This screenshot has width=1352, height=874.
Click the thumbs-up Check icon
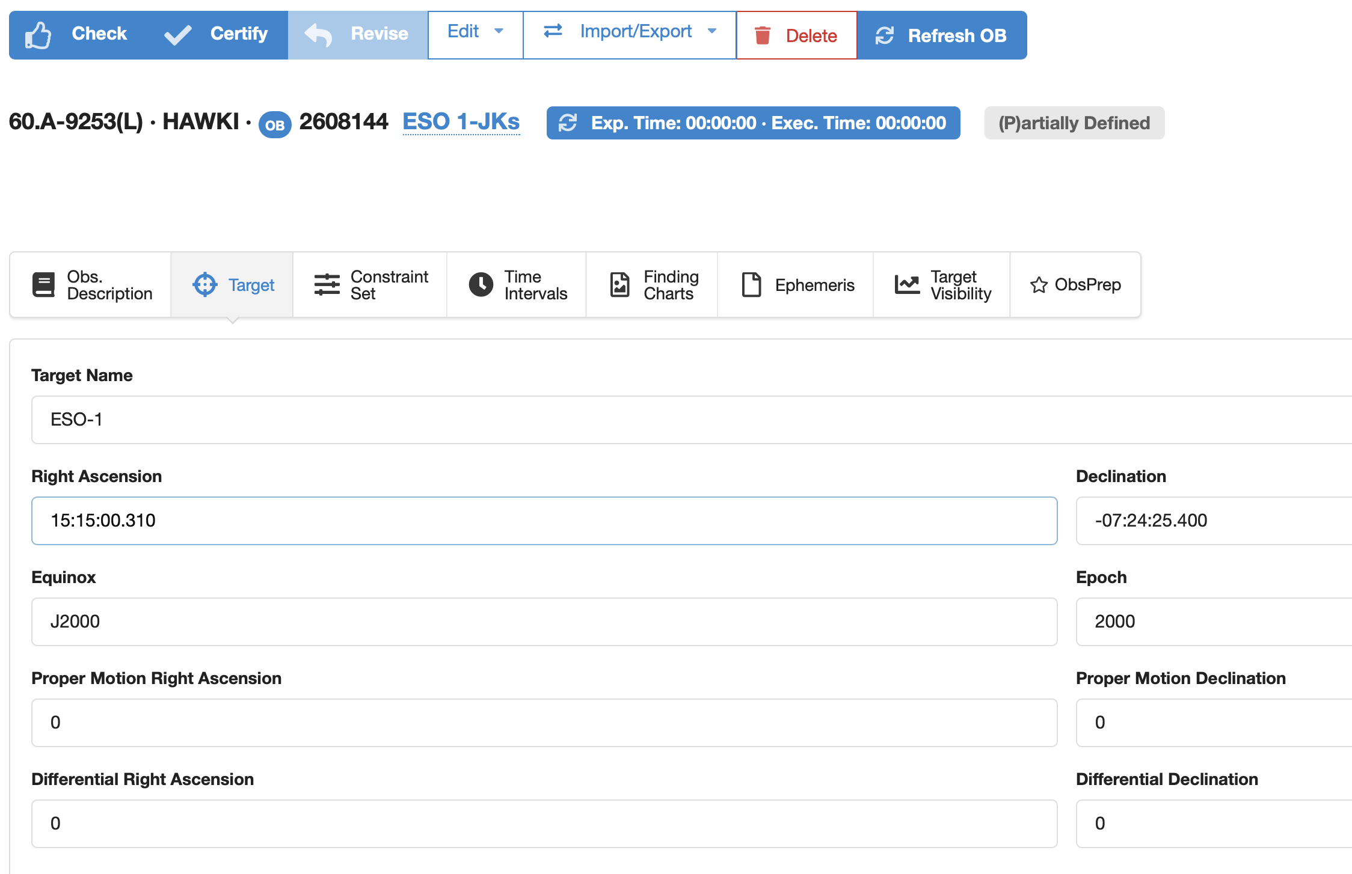click(38, 35)
